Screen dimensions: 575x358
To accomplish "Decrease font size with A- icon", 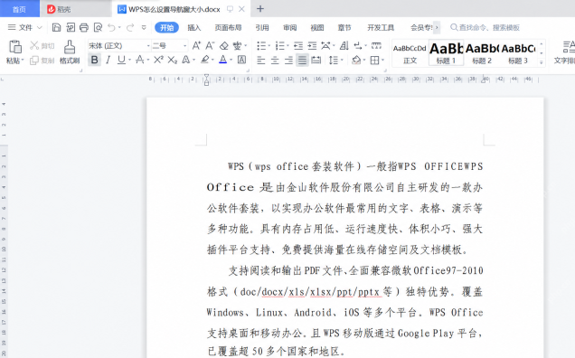I will [x=210, y=45].
